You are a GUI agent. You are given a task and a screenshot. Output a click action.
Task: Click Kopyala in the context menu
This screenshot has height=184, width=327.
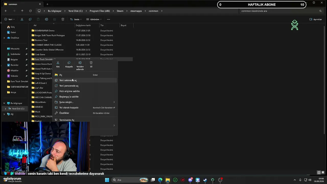[69, 64]
